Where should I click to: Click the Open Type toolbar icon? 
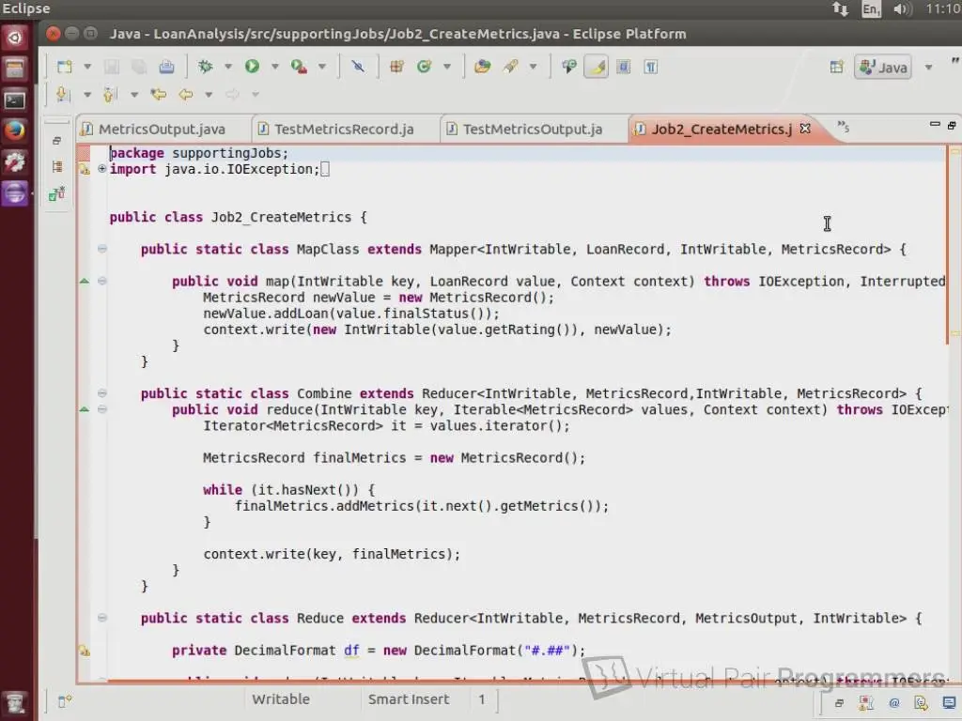click(x=483, y=67)
